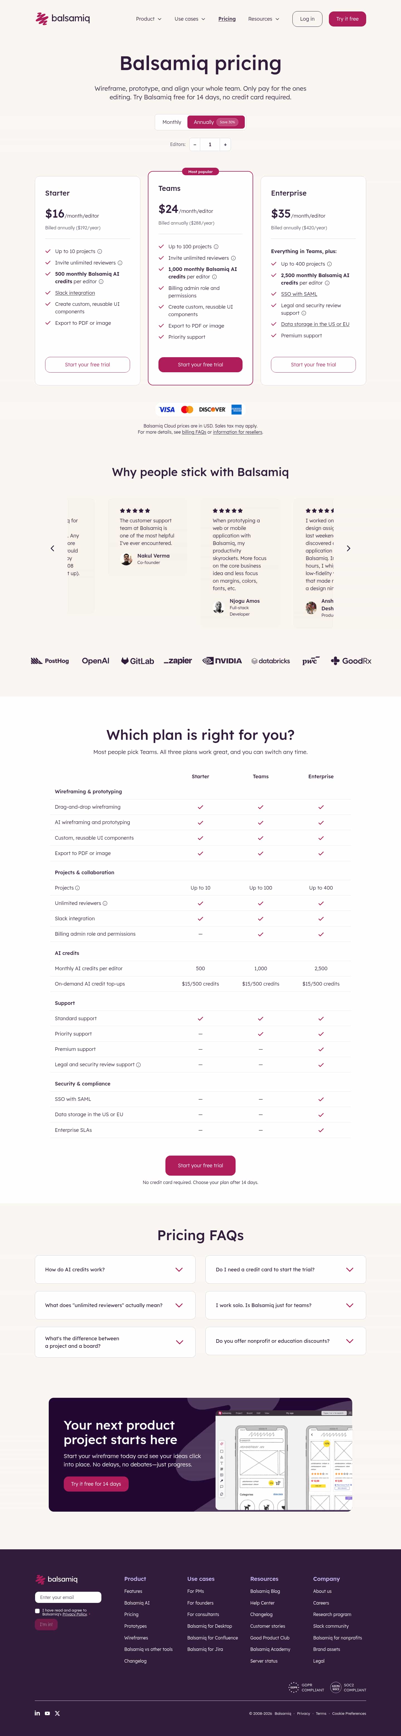Click info icon beside Up to 10 projects

coord(100,251)
